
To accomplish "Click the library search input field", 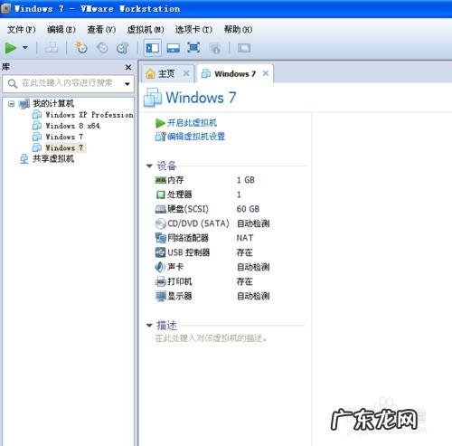I will click(67, 83).
